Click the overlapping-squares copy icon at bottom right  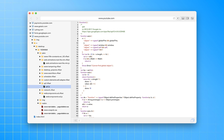click(192, 120)
